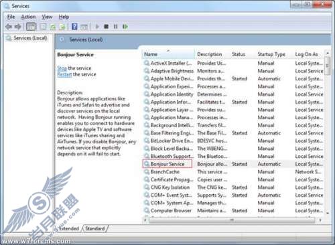Click the Pause Service toolbar icon
The height and width of the screenshot is (245, 335).
coord(115,27)
